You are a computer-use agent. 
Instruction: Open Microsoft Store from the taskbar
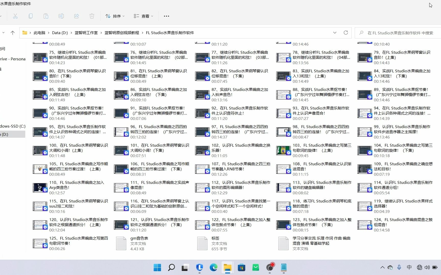pos(241,267)
